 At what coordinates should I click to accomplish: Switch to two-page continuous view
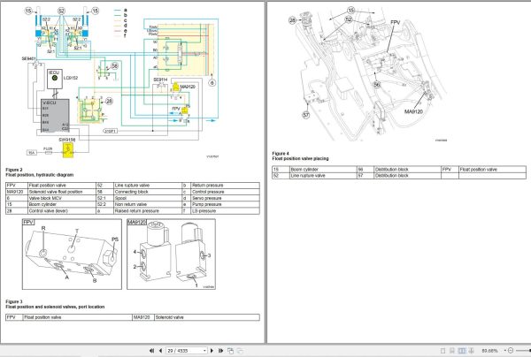[471, 351]
